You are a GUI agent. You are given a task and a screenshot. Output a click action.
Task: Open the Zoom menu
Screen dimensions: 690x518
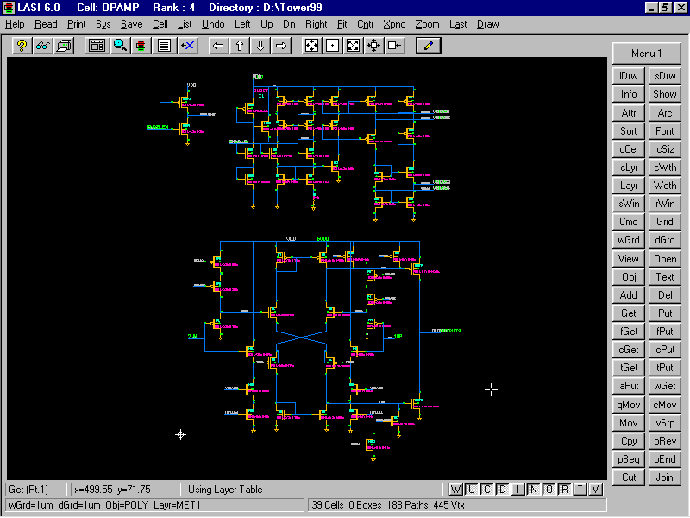click(427, 24)
